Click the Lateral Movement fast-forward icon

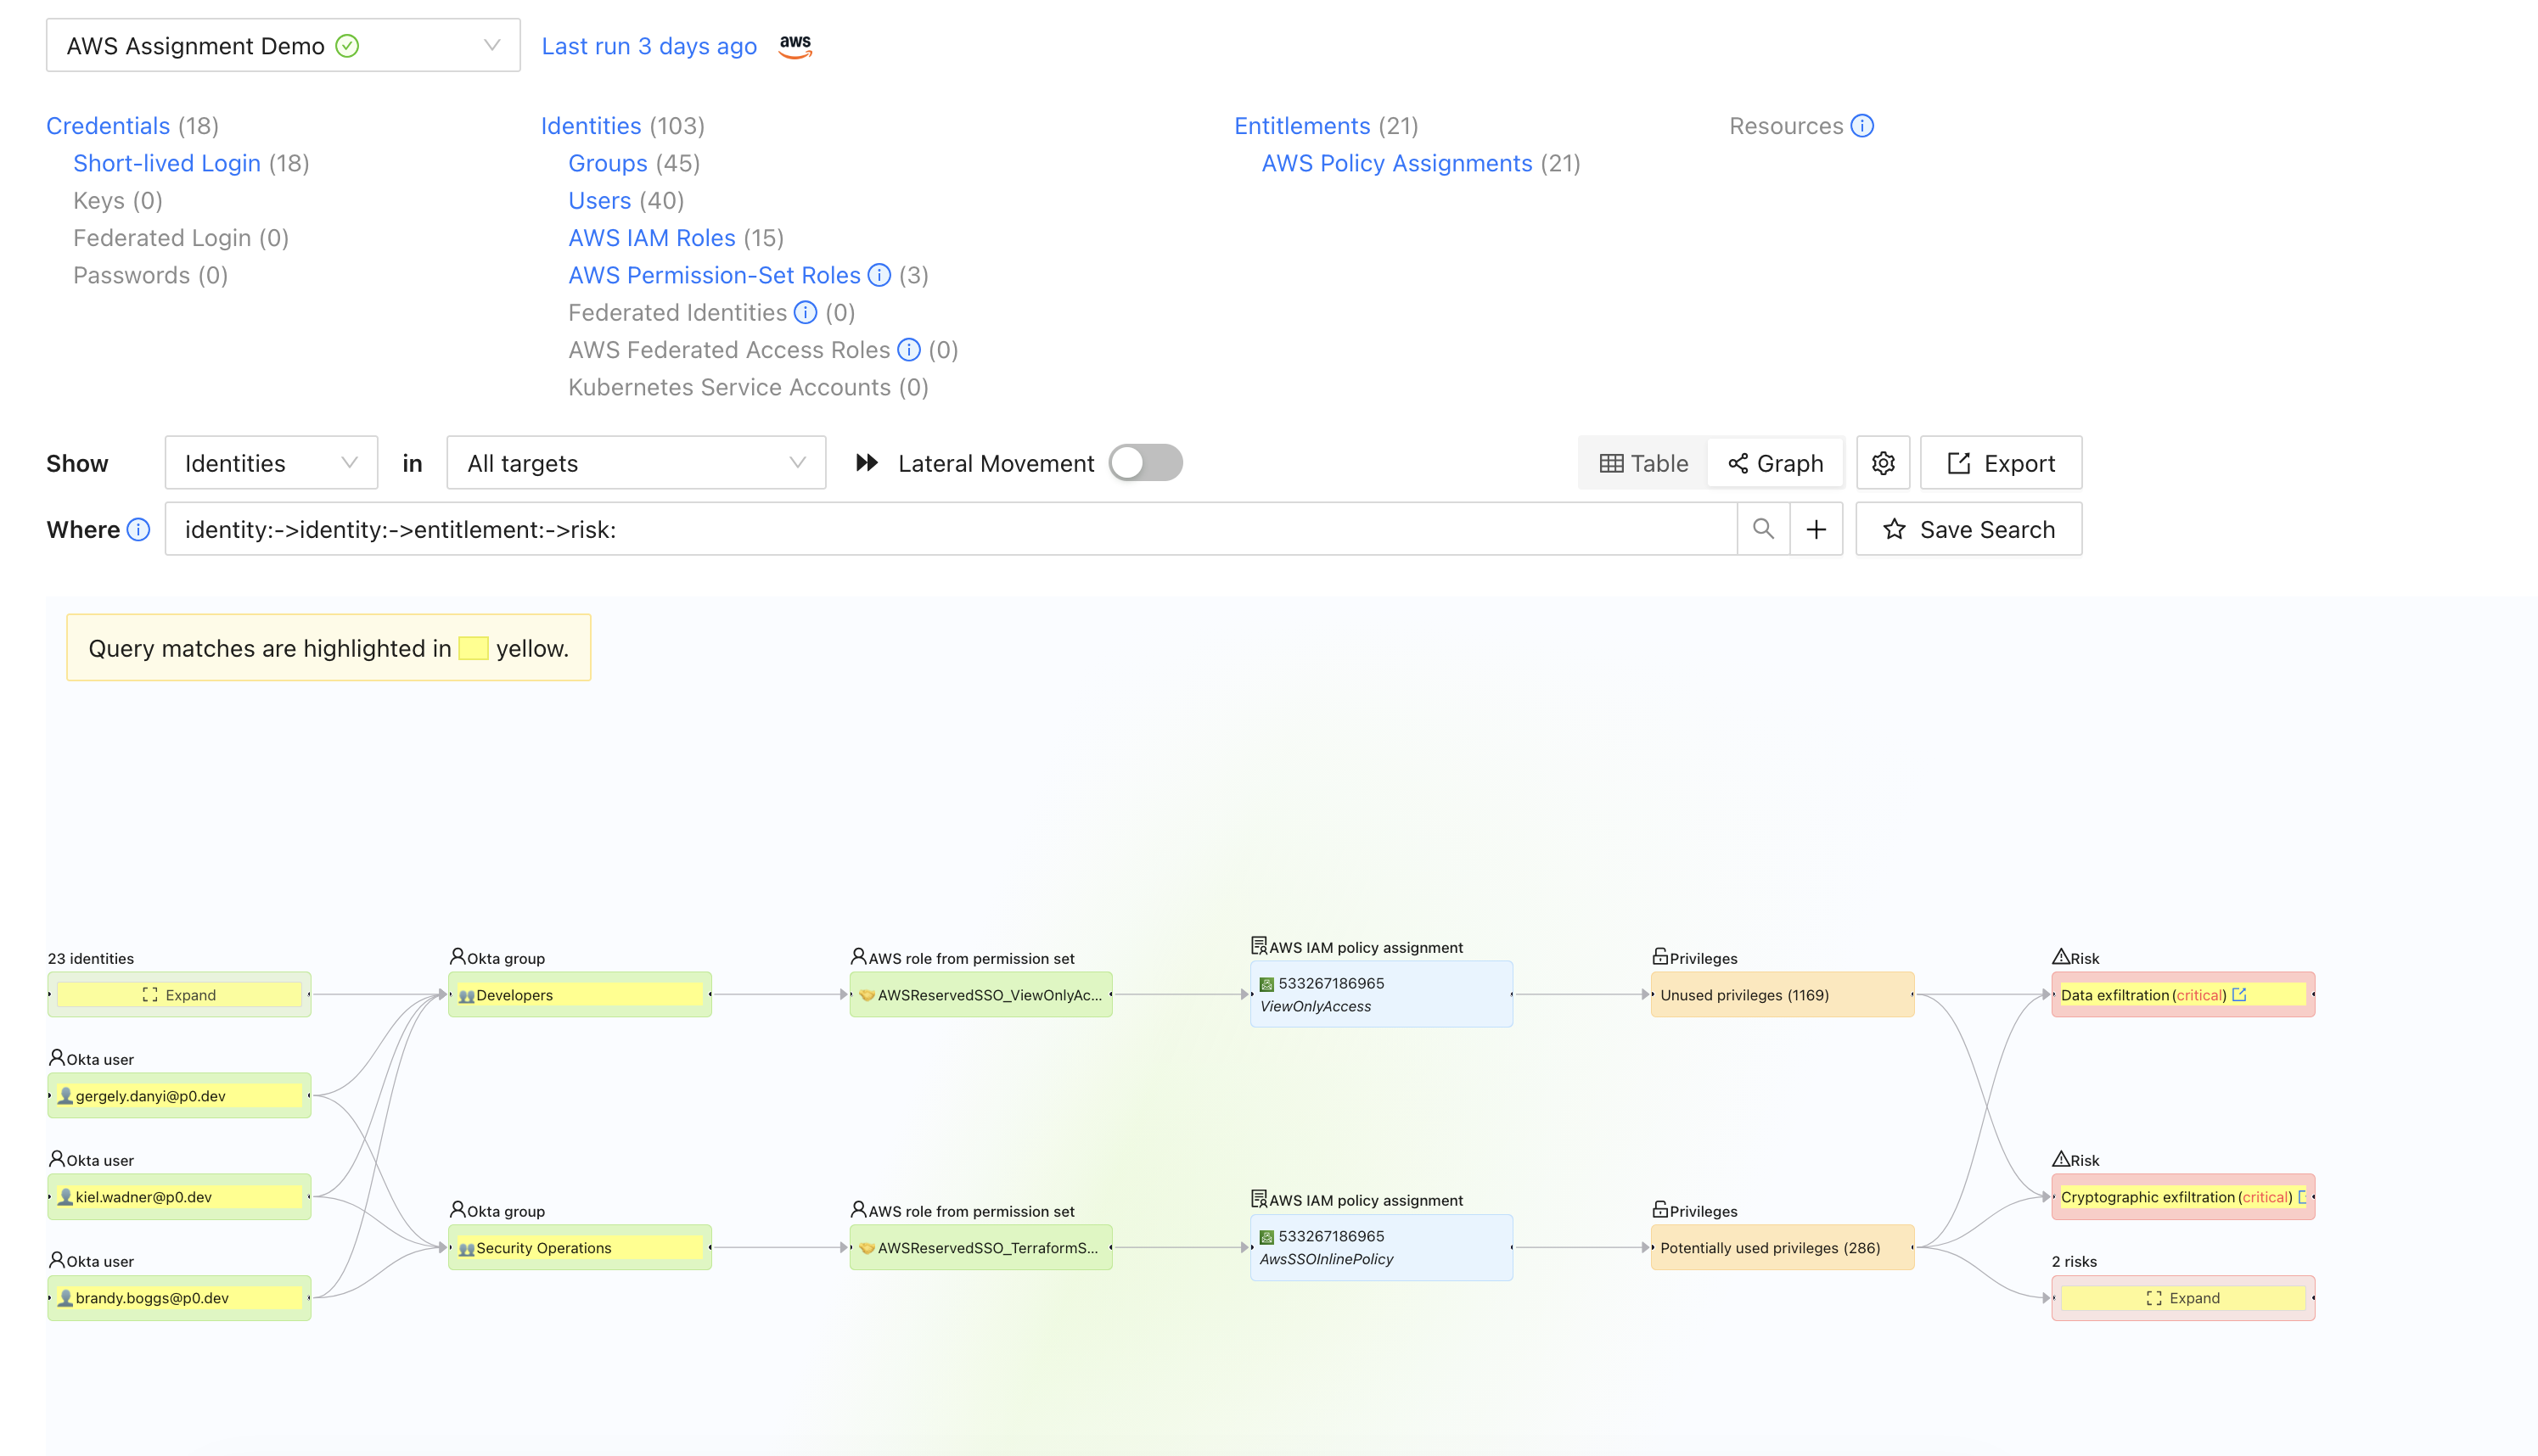pyautogui.click(x=867, y=463)
